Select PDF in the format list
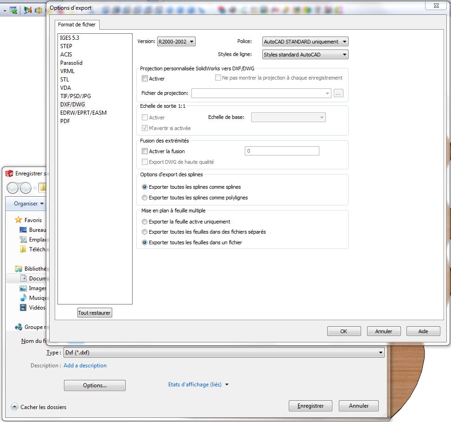Screen dimensions: 451x422 click(65, 121)
